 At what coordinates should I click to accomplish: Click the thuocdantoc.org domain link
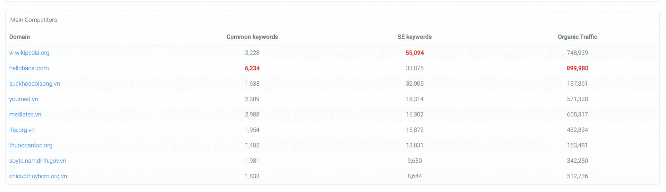pos(31,145)
